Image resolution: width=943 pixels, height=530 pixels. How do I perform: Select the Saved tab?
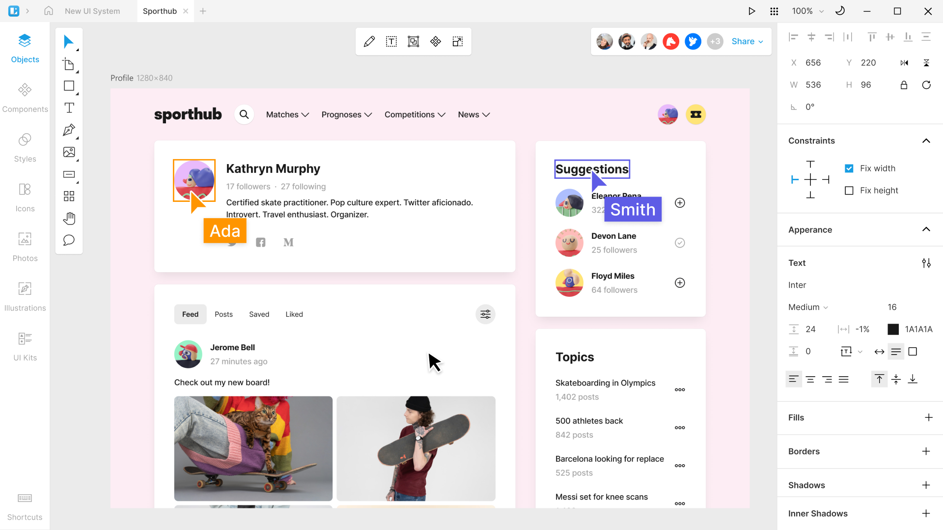(x=259, y=314)
